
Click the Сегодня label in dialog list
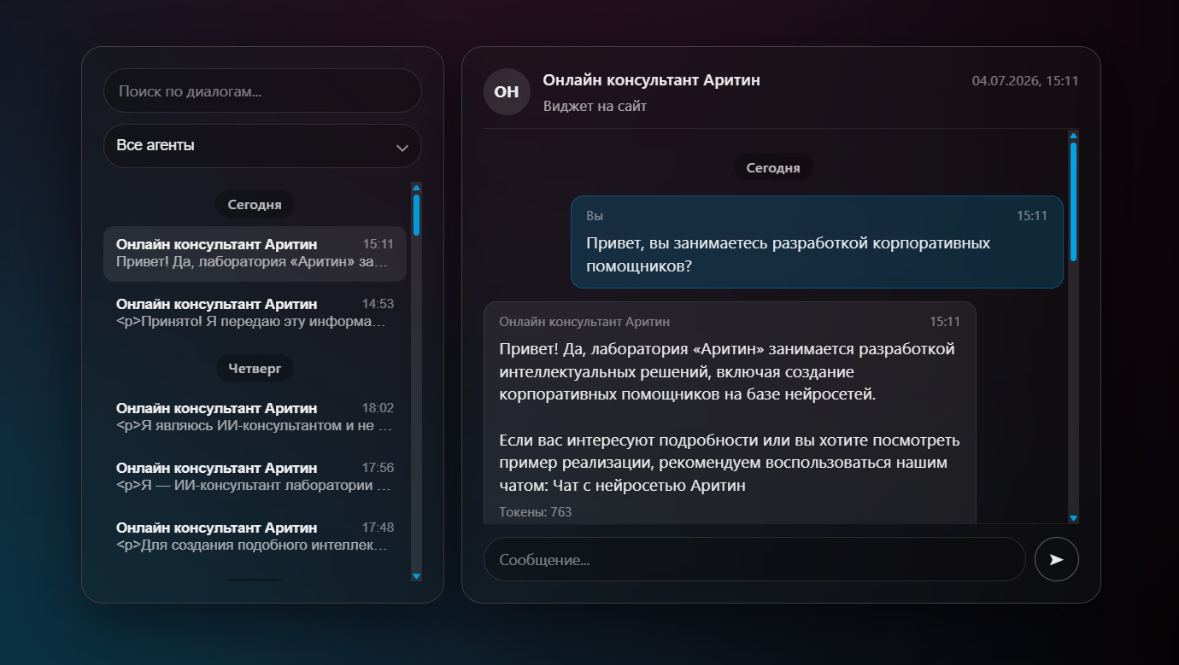pos(255,205)
